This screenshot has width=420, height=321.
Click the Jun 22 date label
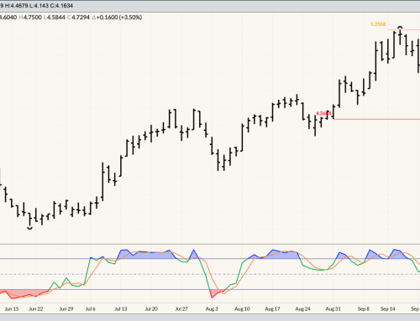pos(36,308)
